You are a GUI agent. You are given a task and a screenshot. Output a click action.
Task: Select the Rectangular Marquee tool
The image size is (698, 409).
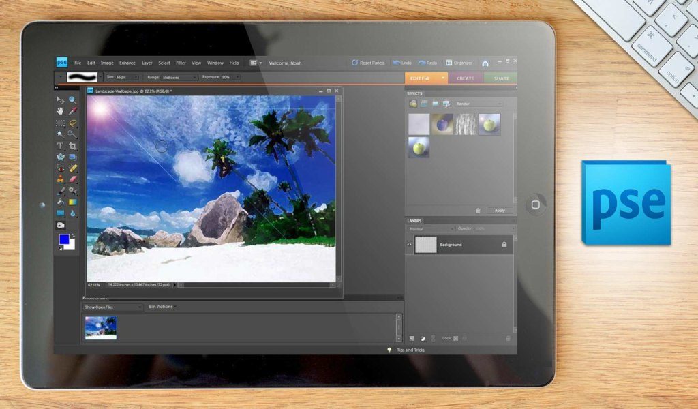[60, 123]
